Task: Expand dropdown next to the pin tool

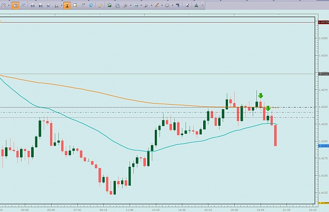Action: [x=131, y=6]
